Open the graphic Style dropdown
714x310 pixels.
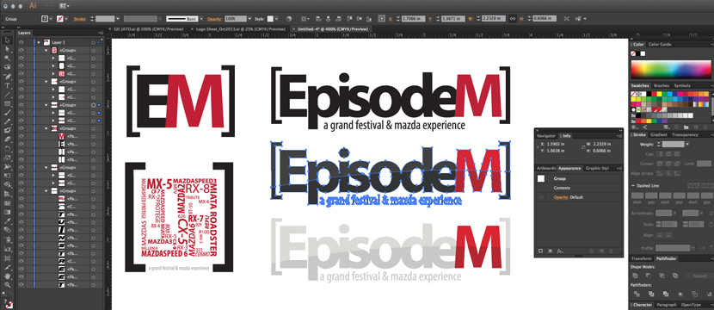[276, 19]
